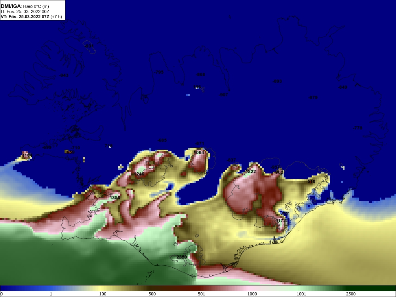Click the 510 value label
The image size is (396, 297).
coord(311,181)
